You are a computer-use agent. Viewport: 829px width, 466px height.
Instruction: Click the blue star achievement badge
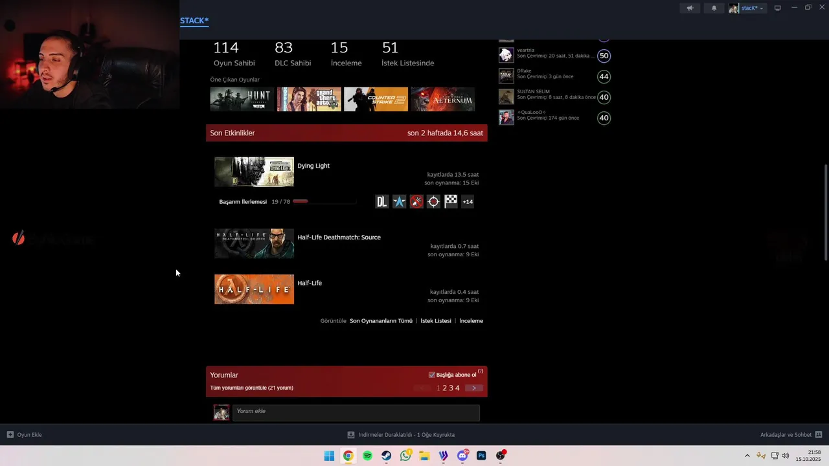coord(400,202)
